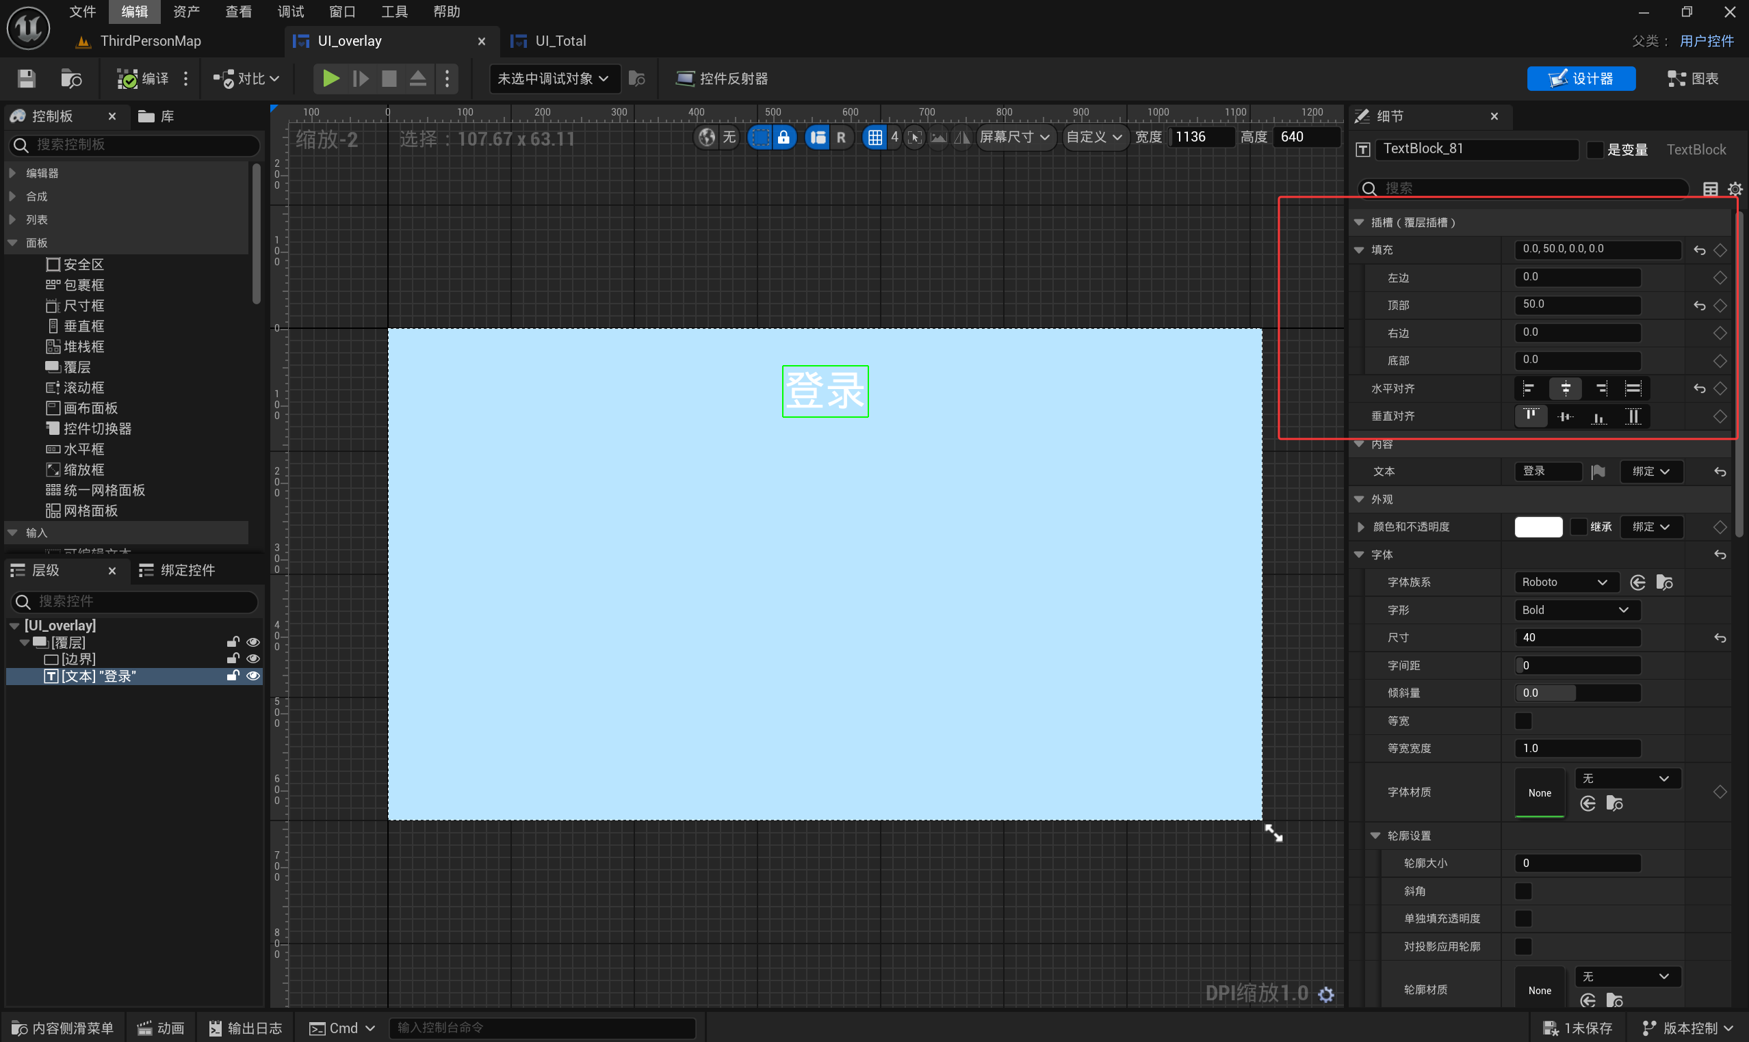Set vertical alignment to bottom

[1600, 416]
